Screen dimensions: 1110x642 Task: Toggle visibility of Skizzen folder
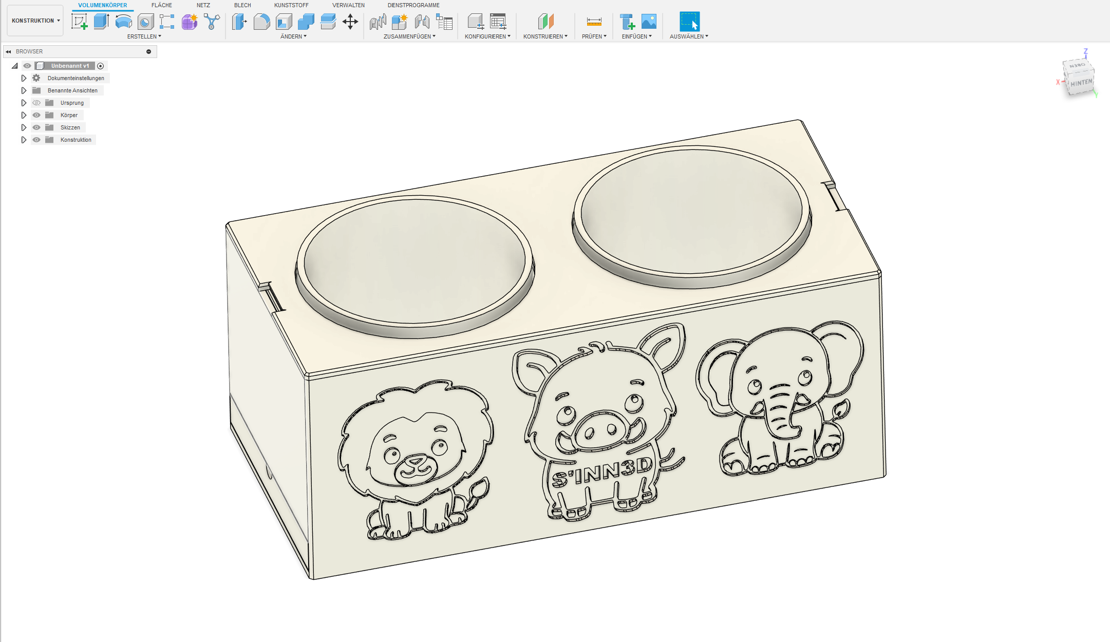[36, 127]
